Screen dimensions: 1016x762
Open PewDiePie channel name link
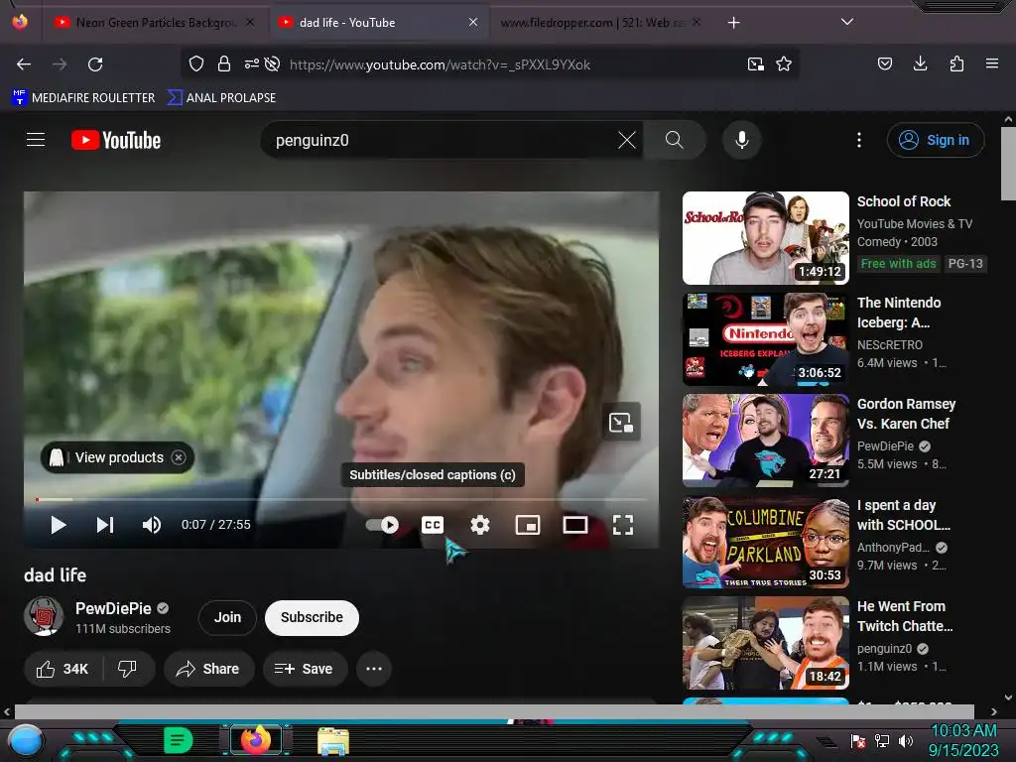(x=113, y=608)
